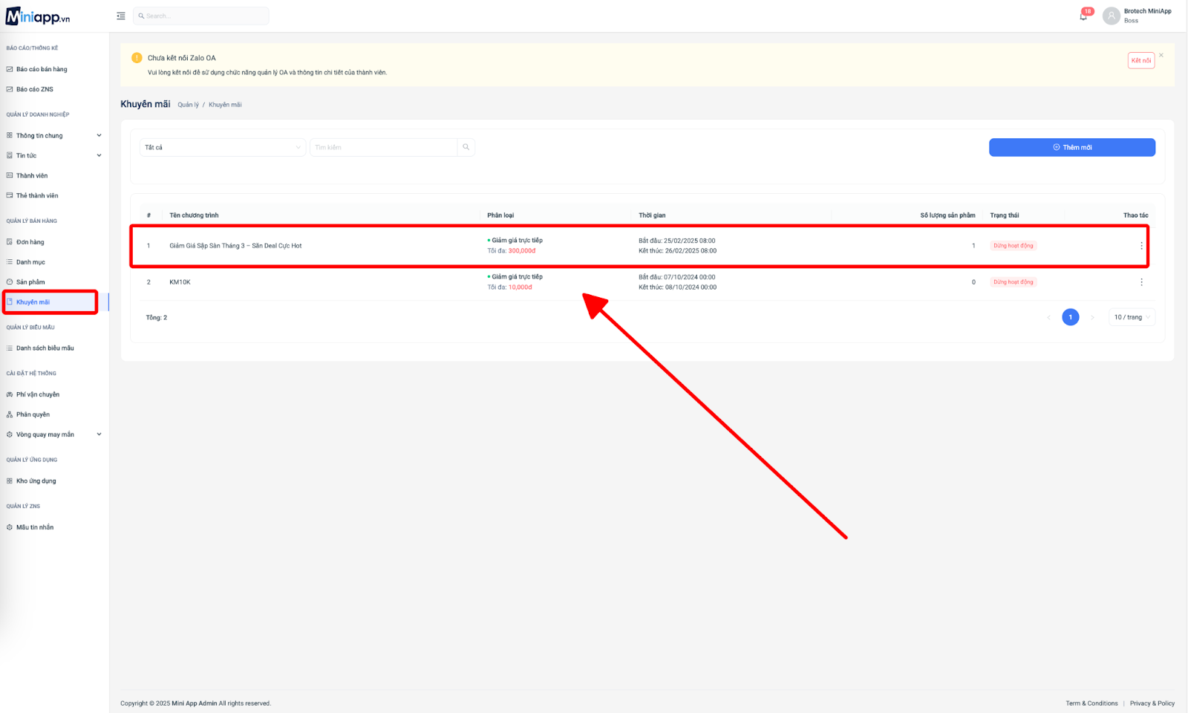The image size is (1188, 713).
Task: Open the 10 / trang page size dropdown
Action: coord(1132,317)
